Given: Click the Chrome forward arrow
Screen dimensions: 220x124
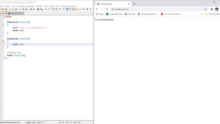Looking at the screenshot, I should (x=102, y=9).
